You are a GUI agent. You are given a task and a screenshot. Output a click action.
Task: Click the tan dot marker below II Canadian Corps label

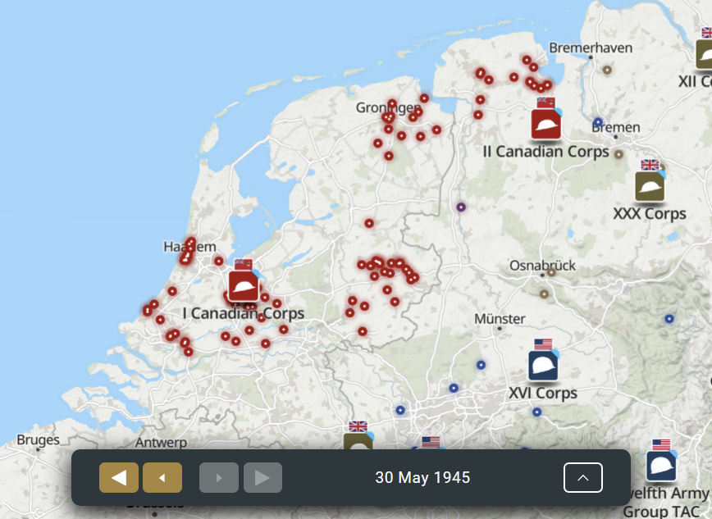coord(618,154)
